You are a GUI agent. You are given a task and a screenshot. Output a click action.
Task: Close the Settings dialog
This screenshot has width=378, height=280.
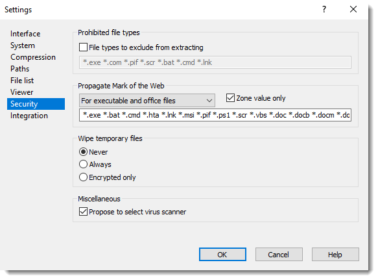(353, 10)
